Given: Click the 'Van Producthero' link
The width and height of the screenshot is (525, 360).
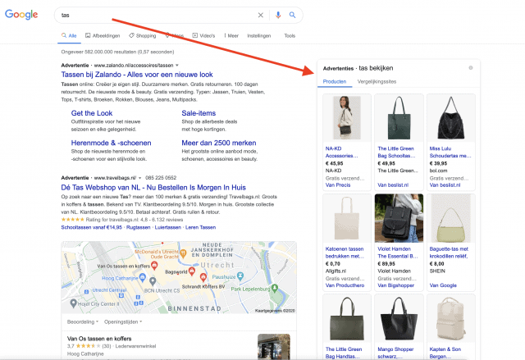Looking at the screenshot, I should click(x=345, y=285).
